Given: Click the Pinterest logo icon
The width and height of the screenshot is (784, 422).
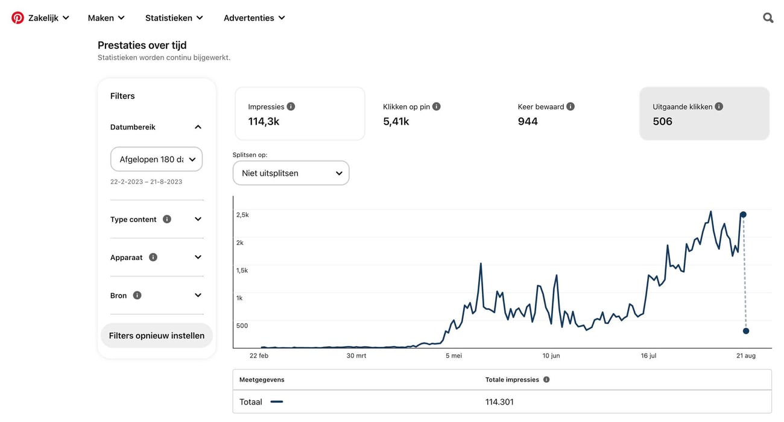Looking at the screenshot, I should [17, 18].
